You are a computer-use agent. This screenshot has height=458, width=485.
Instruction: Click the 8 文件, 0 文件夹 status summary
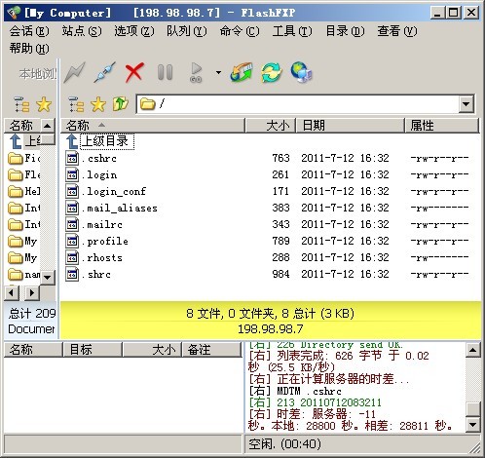point(270,313)
